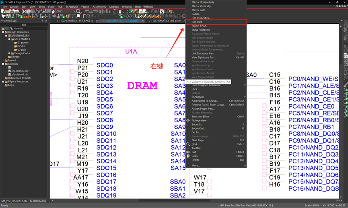Expand the PSpice Resources node
Screen dimensions: 348x208
[3, 82]
